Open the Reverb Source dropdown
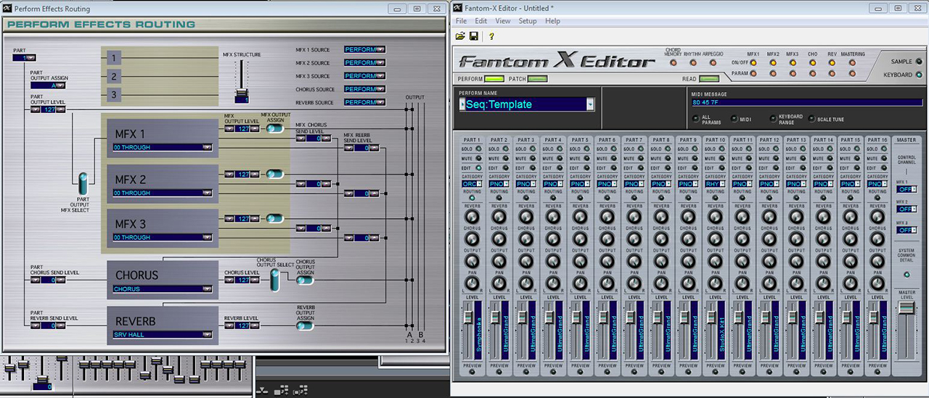The height and width of the screenshot is (398, 929). pyautogui.click(x=364, y=102)
